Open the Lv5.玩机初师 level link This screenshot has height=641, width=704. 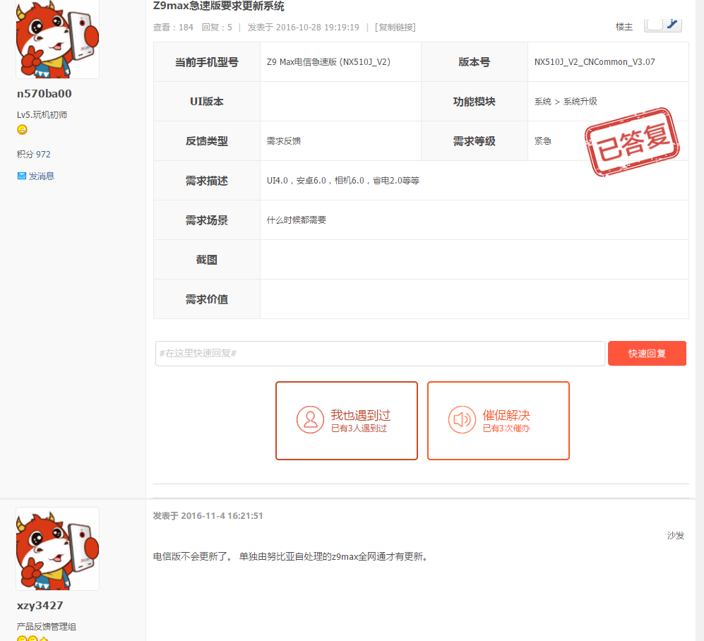[42, 115]
